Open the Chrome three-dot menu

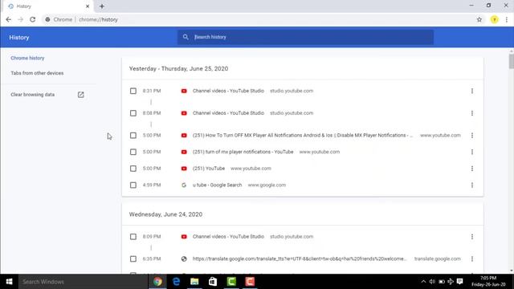(507, 19)
